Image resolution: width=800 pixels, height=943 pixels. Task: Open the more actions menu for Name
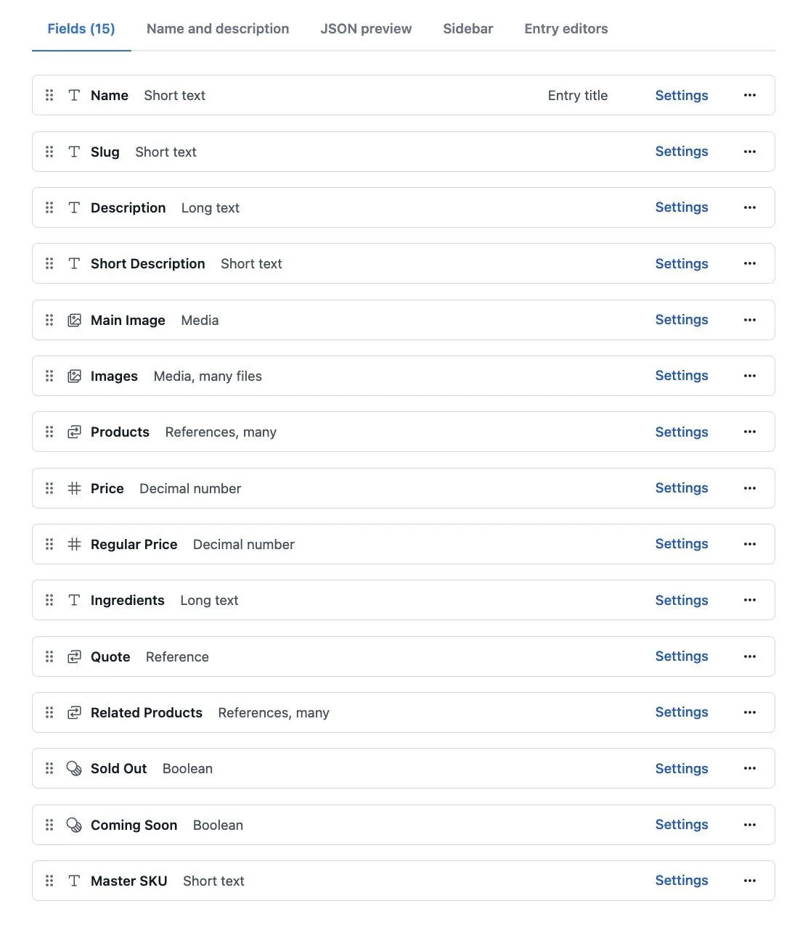pos(750,95)
